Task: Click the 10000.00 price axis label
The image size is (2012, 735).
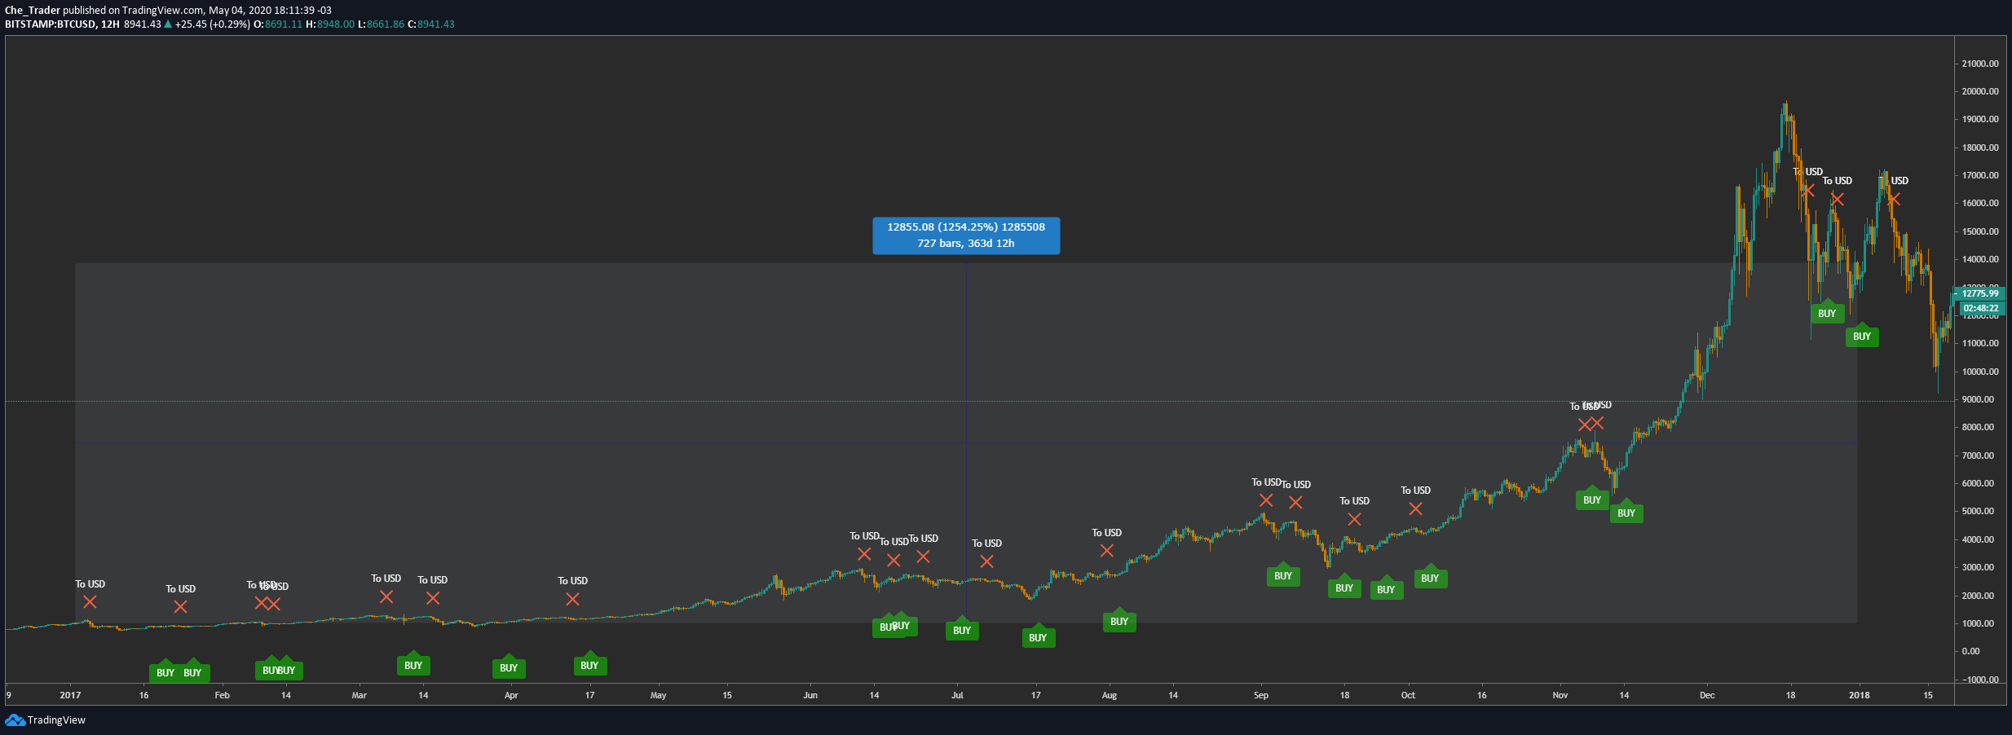Action: coord(1980,372)
